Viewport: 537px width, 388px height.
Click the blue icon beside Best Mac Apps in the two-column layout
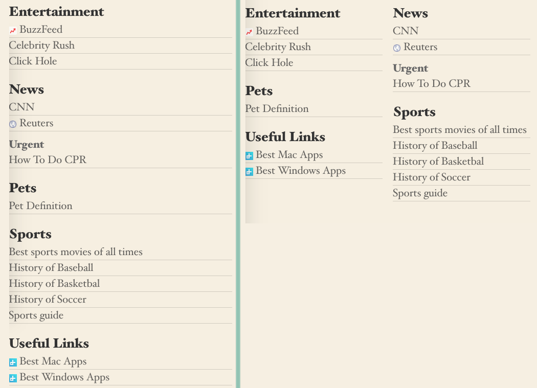click(250, 156)
